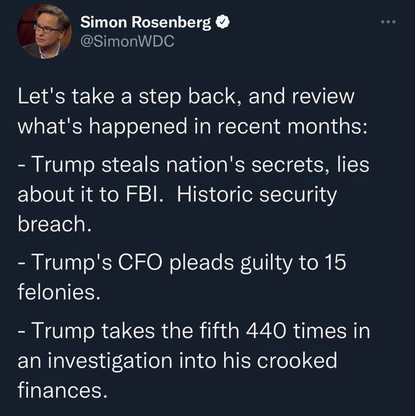Click the number "440" in the tweet
This screenshot has width=415, height=416.
click(x=266, y=331)
